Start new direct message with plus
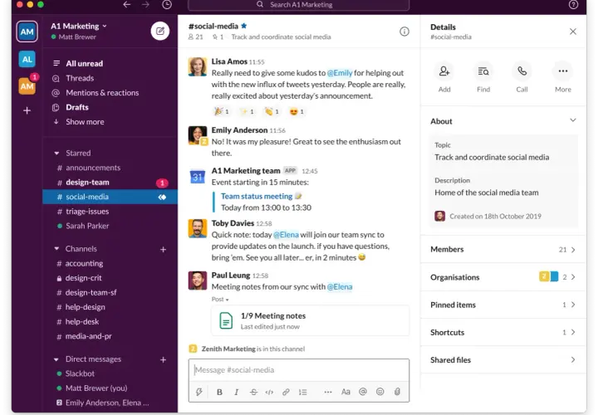 pos(164,359)
